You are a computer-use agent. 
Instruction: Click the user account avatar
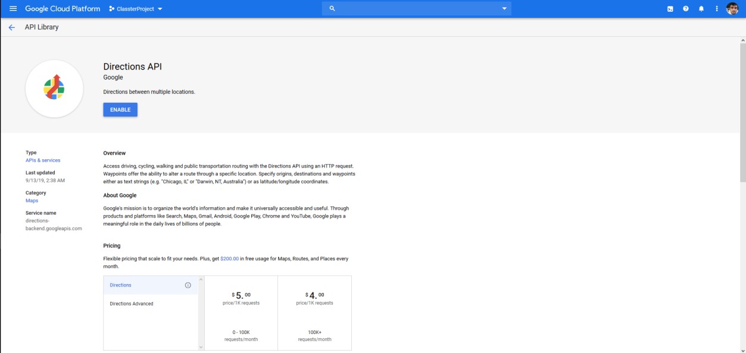coord(732,9)
